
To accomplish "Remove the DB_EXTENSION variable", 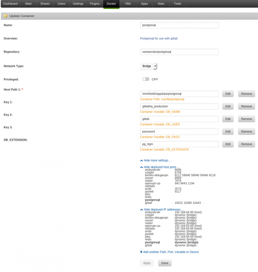I will point(246,144).
